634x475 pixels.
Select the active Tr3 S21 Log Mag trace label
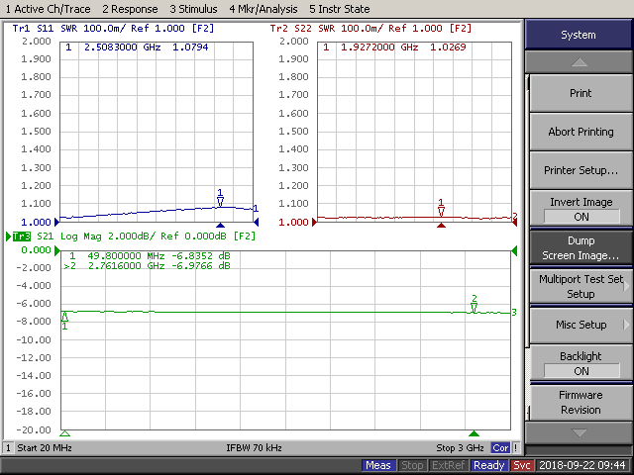pos(135,237)
